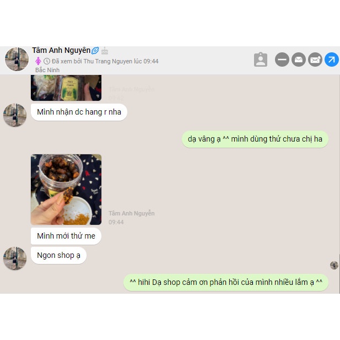Select the "Ngon shop ạ" message bubble
Viewport: 340px width, 340px height.
(58, 256)
